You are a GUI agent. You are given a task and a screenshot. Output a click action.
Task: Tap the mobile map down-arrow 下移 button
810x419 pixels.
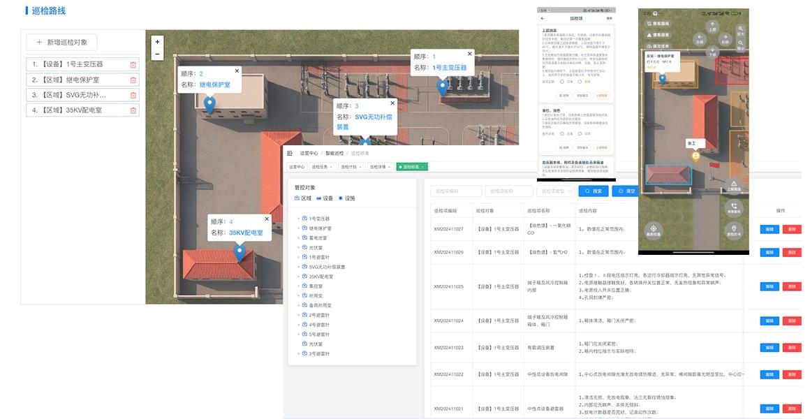click(x=712, y=51)
